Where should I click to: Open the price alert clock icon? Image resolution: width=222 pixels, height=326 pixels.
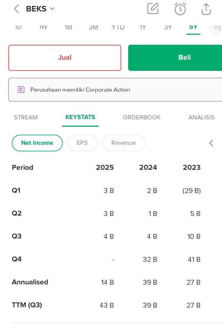(180, 9)
